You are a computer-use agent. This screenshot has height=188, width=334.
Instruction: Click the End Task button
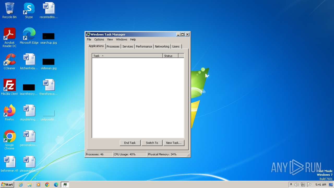pos(130,143)
